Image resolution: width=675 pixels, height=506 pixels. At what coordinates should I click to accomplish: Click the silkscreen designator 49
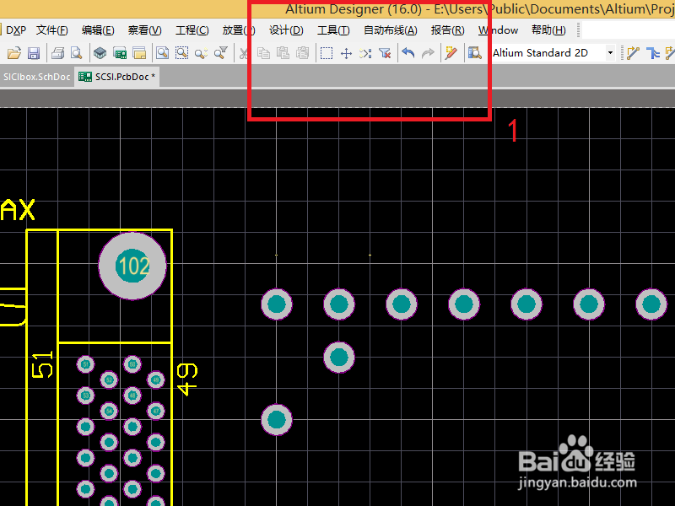[x=187, y=379]
